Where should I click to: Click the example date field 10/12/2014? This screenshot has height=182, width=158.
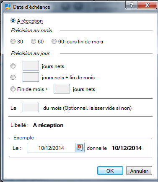click(x=51, y=148)
